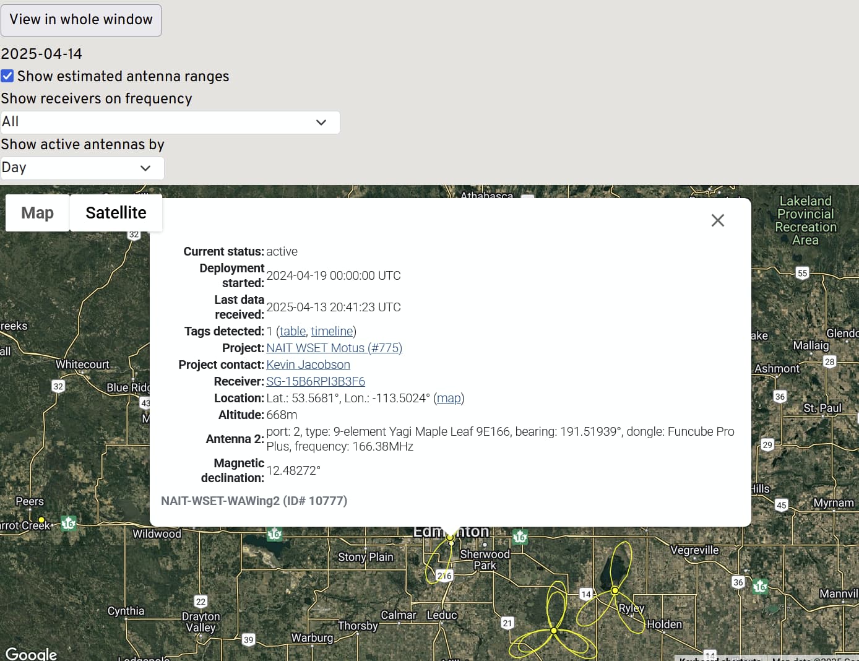Click the Google logo on the map
The width and height of the screenshot is (859, 661).
click(x=31, y=654)
